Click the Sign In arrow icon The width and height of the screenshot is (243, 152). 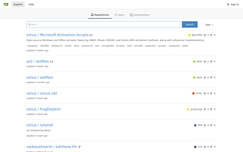[x=228, y=4]
